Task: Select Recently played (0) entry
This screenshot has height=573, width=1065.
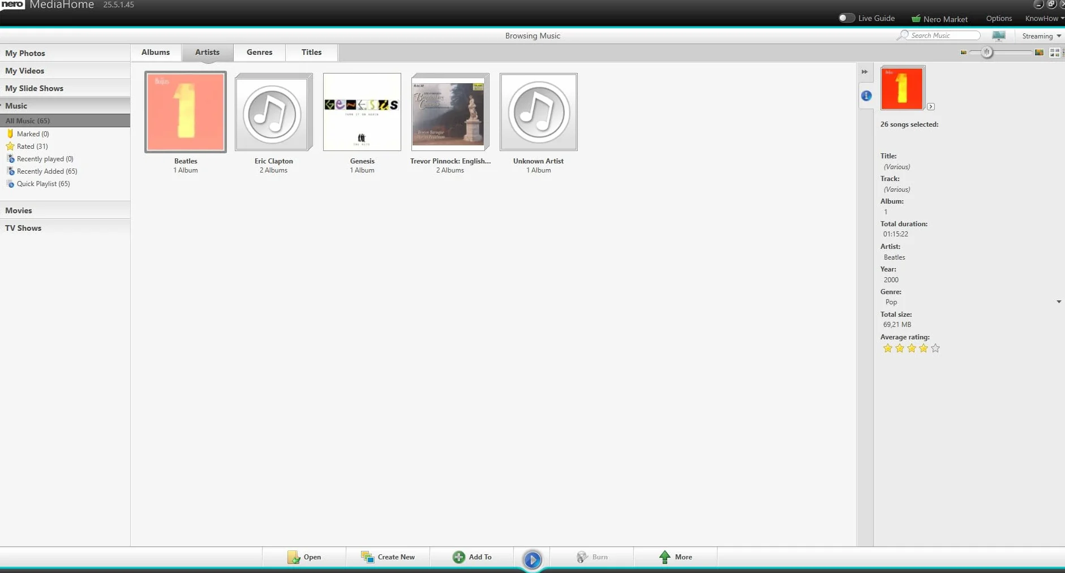Action: (x=45, y=159)
